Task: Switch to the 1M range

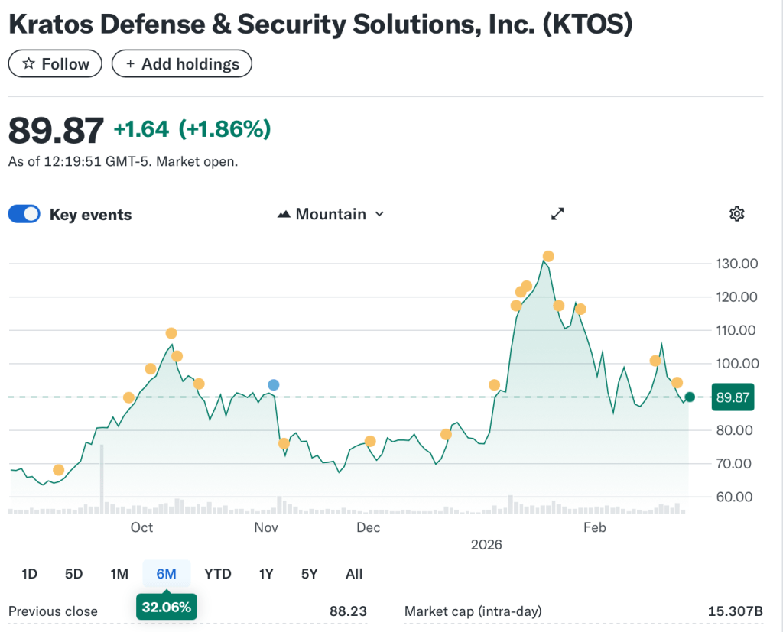Action: pos(119,574)
